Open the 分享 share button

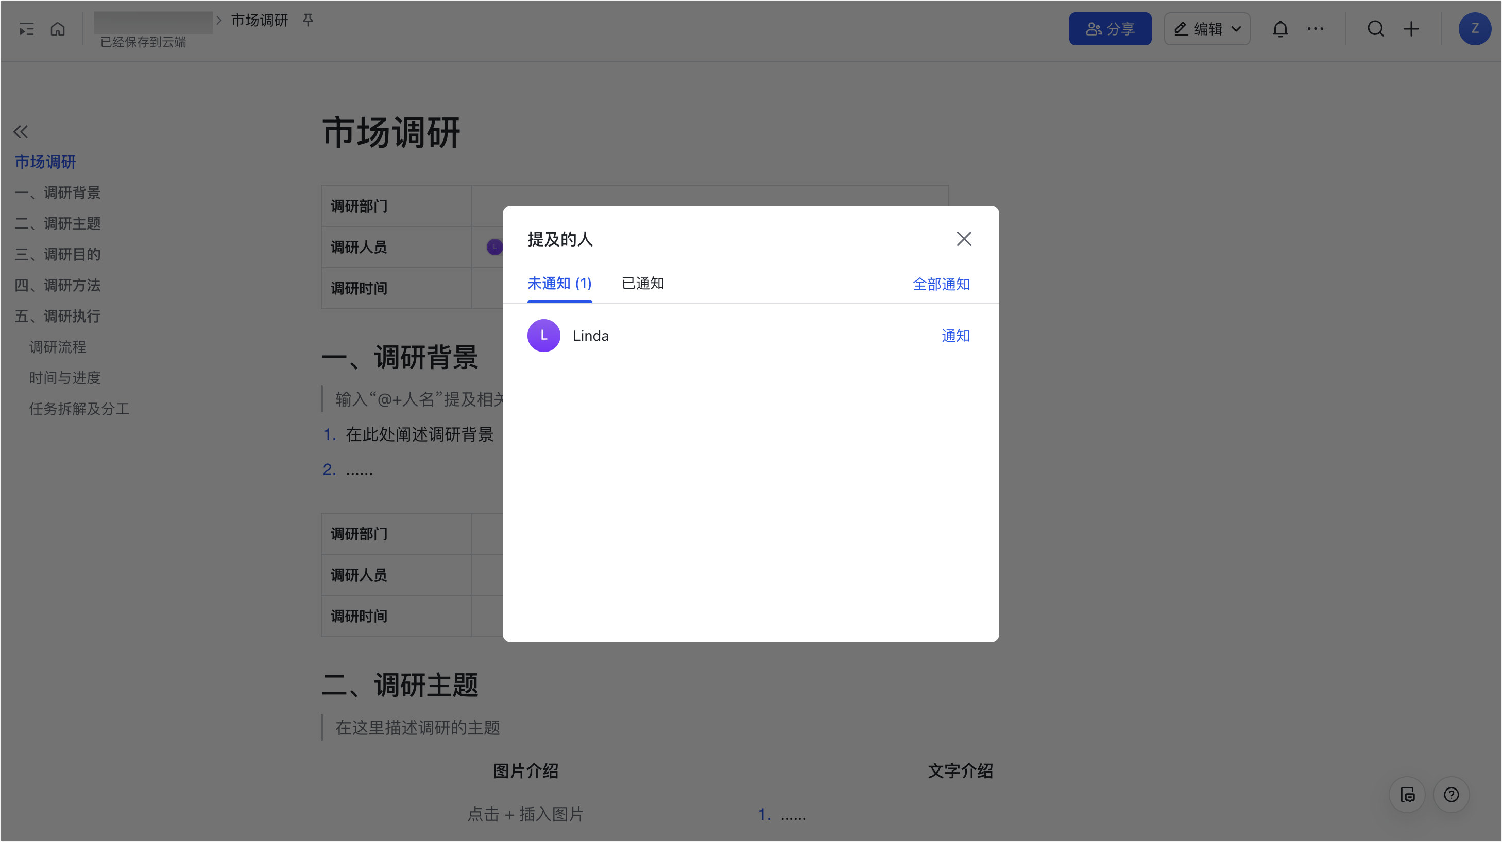click(1110, 28)
